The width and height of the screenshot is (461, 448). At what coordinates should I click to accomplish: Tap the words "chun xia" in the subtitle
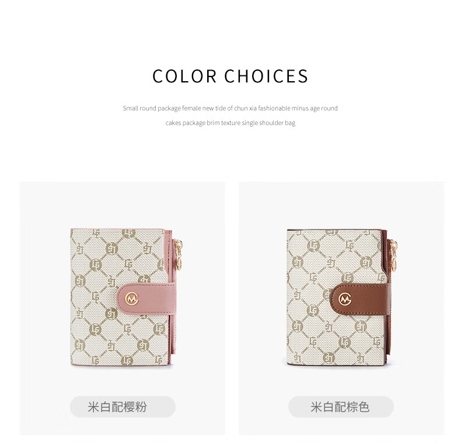click(246, 108)
